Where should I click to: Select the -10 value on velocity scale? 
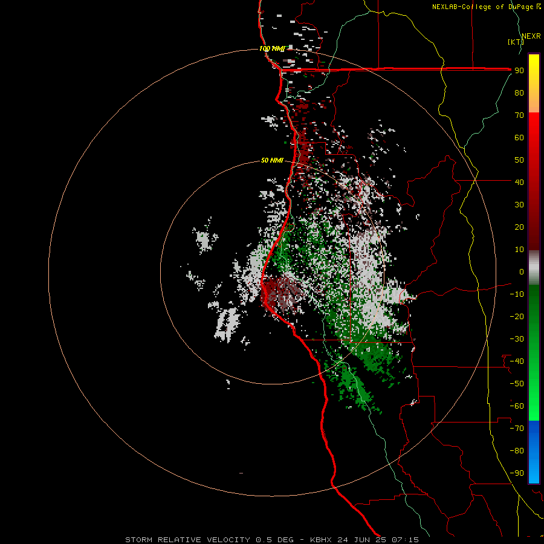(x=517, y=294)
